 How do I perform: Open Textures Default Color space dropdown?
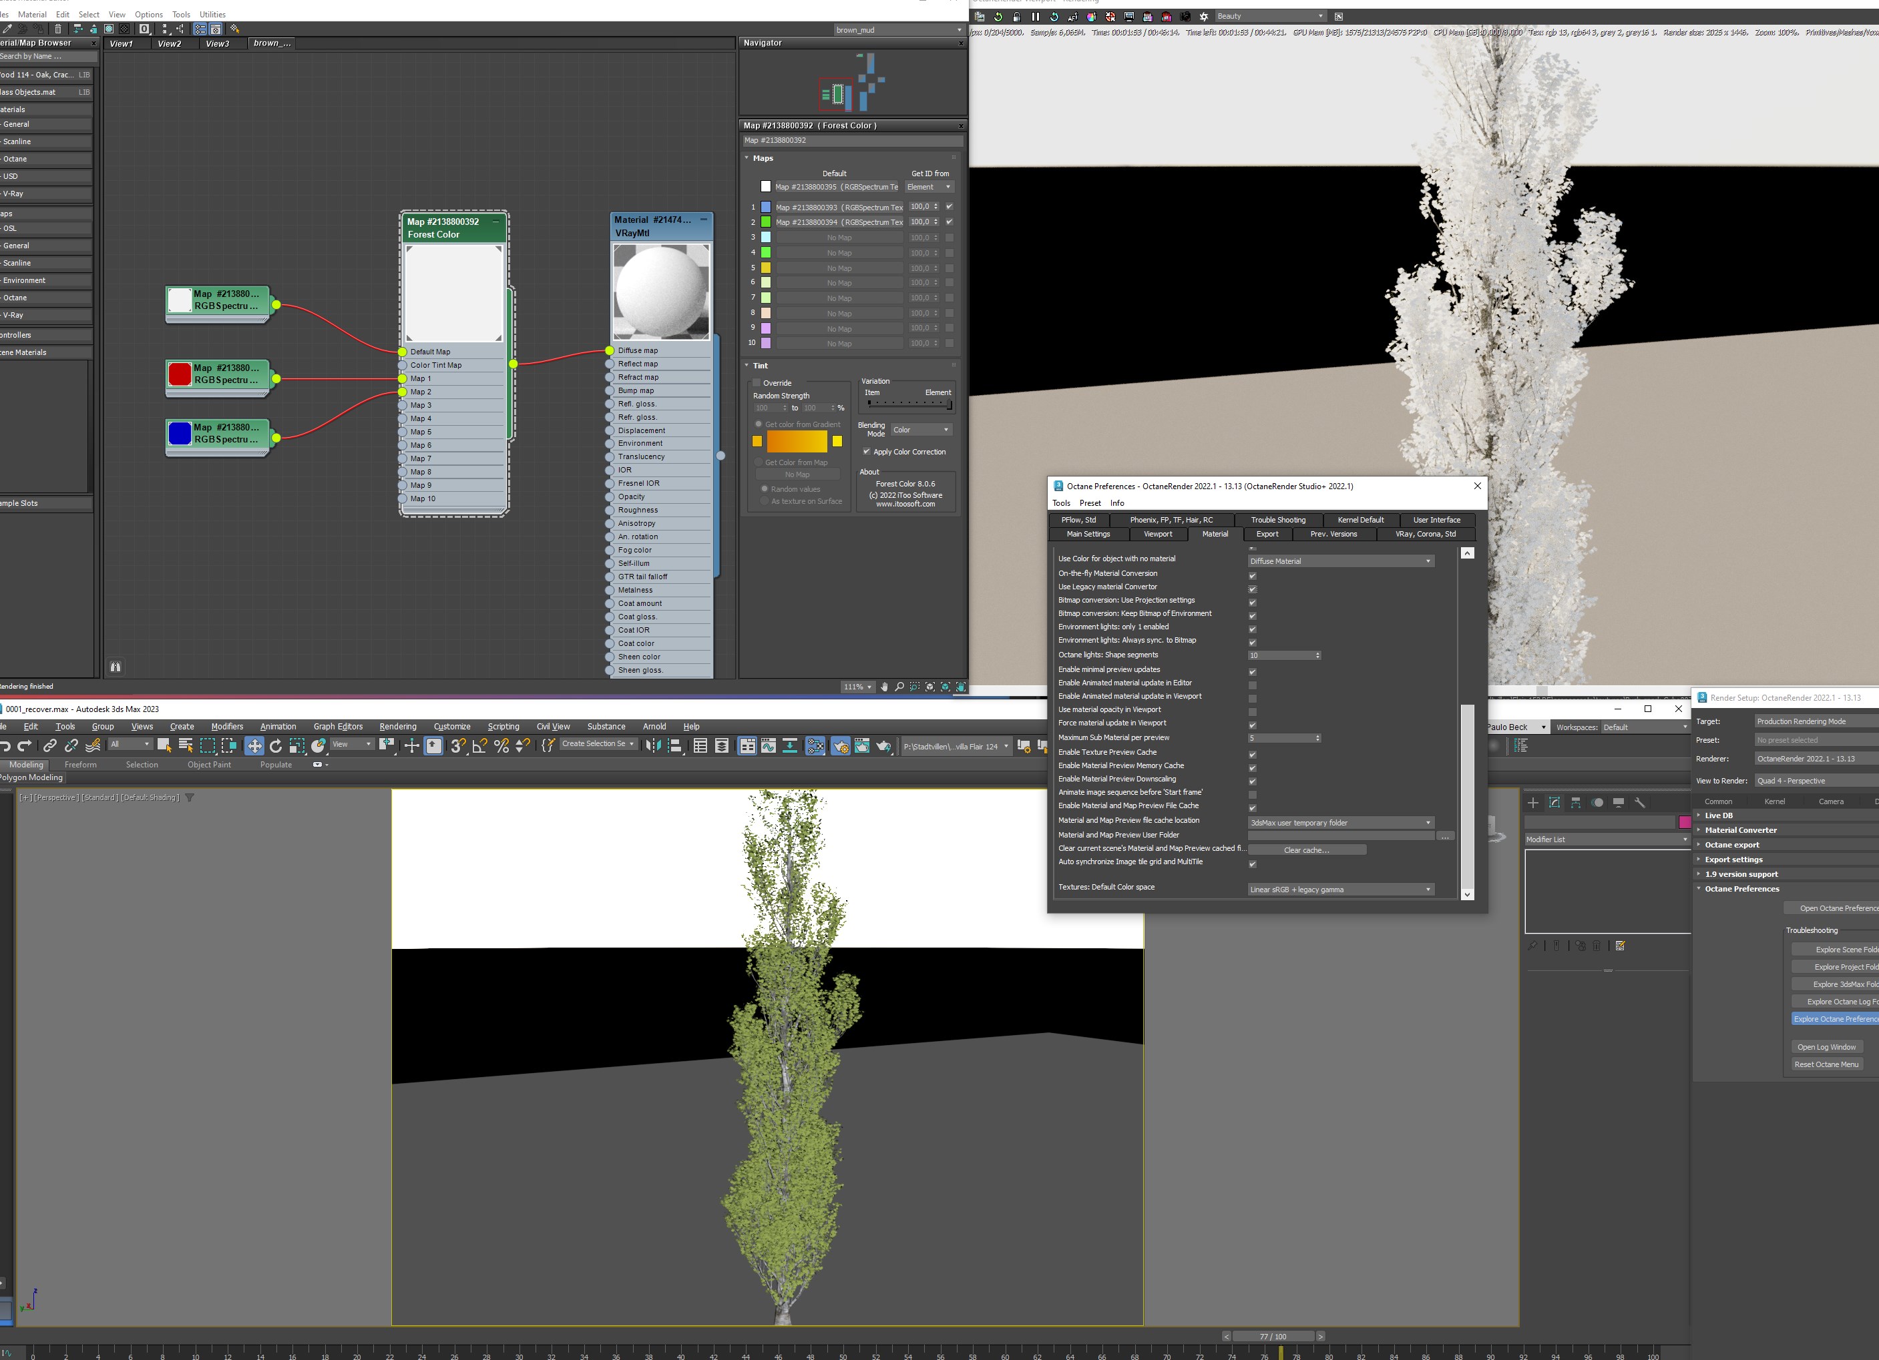[x=1339, y=890]
